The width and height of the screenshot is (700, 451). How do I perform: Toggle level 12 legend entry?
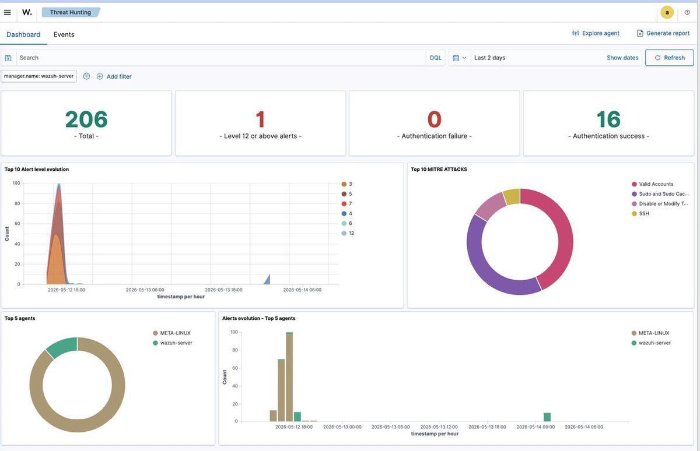[348, 233]
